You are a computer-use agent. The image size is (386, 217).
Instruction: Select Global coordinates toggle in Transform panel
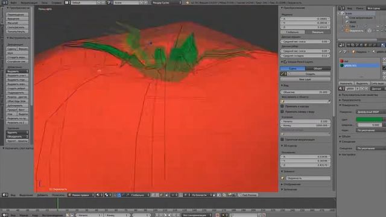(293, 32)
